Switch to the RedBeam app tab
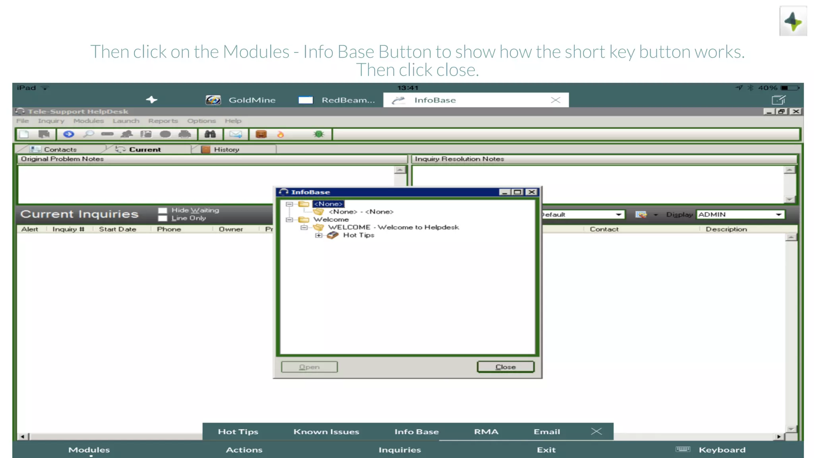This screenshot has height=458, width=814. coord(337,100)
